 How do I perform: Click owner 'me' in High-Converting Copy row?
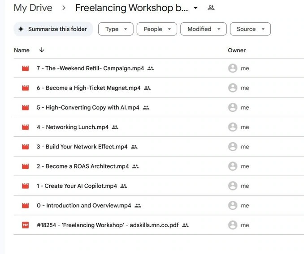[245, 107]
